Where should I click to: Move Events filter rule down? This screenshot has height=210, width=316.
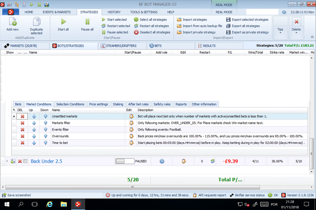pos(46,130)
